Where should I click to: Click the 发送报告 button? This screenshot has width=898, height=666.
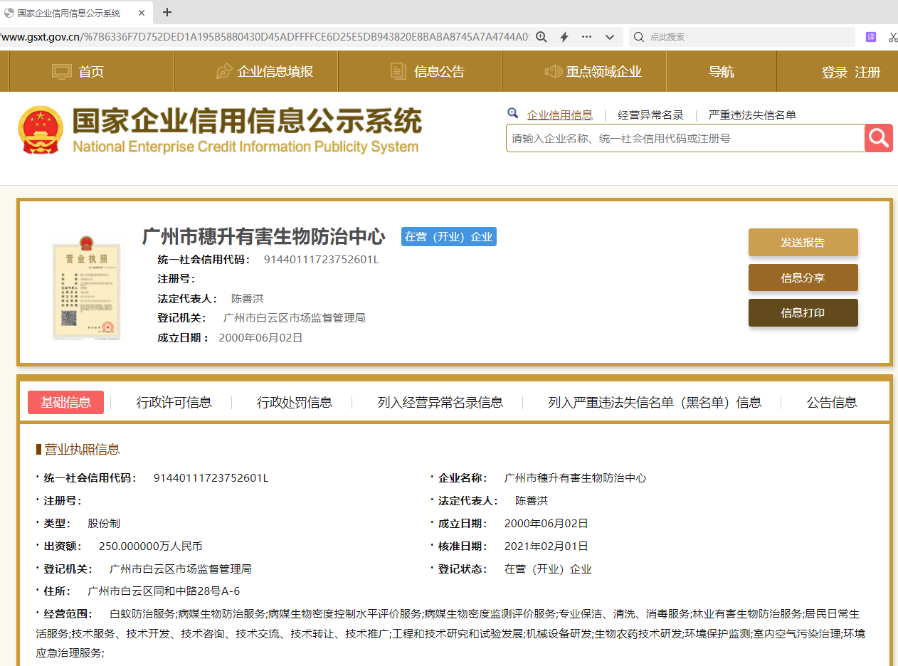coord(803,242)
